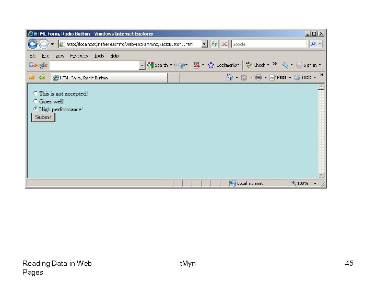The width and height of the screenshot is (376, 282).
Task: Click the magnifier search icon
Action: 313,44
